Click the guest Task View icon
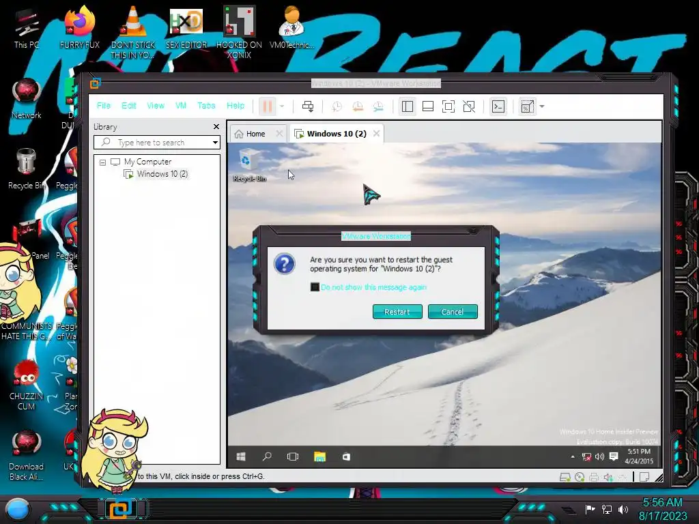699x524 pixels. (x=292, y=456)
